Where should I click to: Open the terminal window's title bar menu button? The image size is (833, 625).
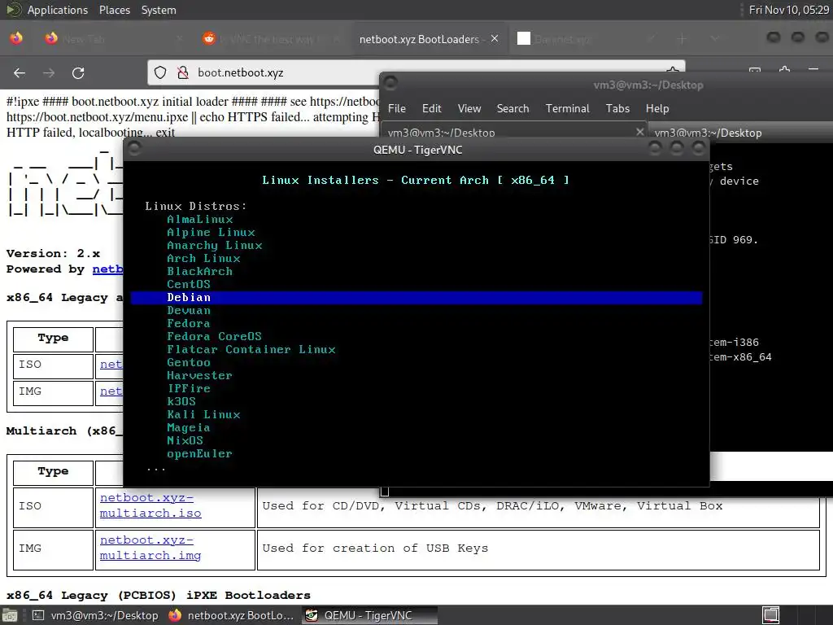point(390,83)
